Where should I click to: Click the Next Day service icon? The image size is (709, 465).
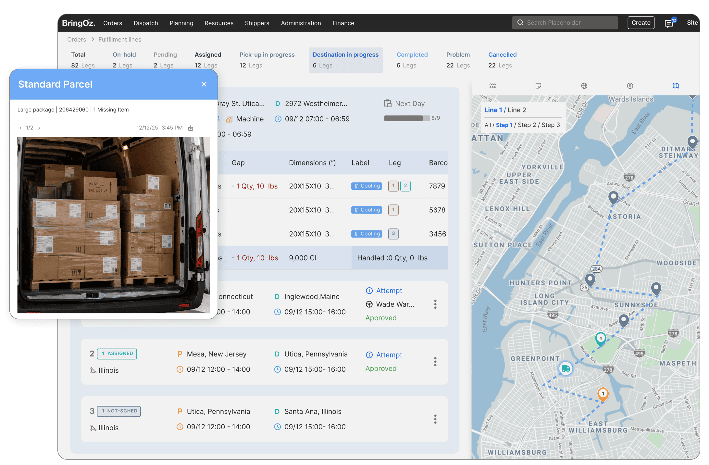pos(387,104)
